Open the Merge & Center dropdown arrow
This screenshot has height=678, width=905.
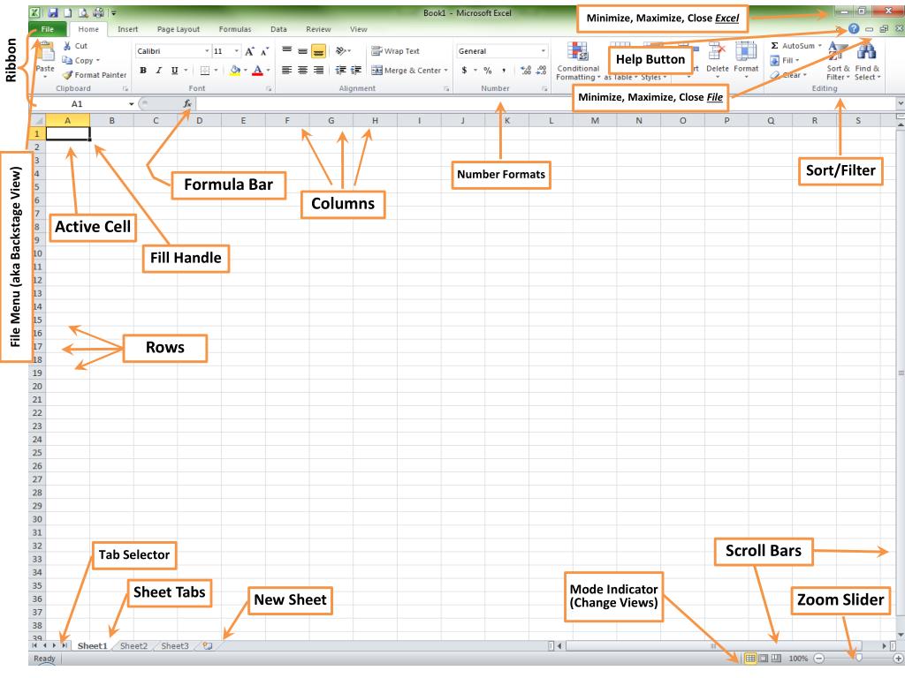click(x=446, y=71)
